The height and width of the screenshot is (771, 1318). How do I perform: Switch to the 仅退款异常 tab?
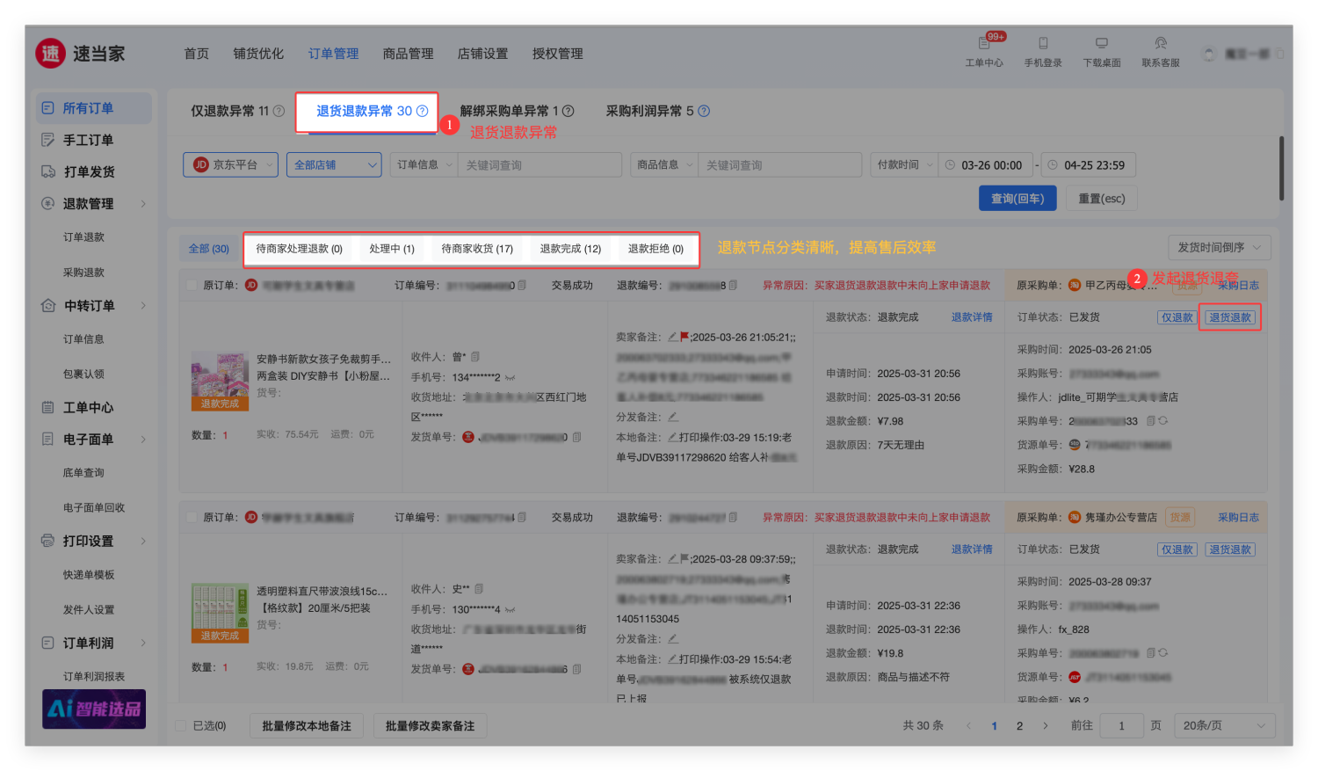[x=230, y=111]
